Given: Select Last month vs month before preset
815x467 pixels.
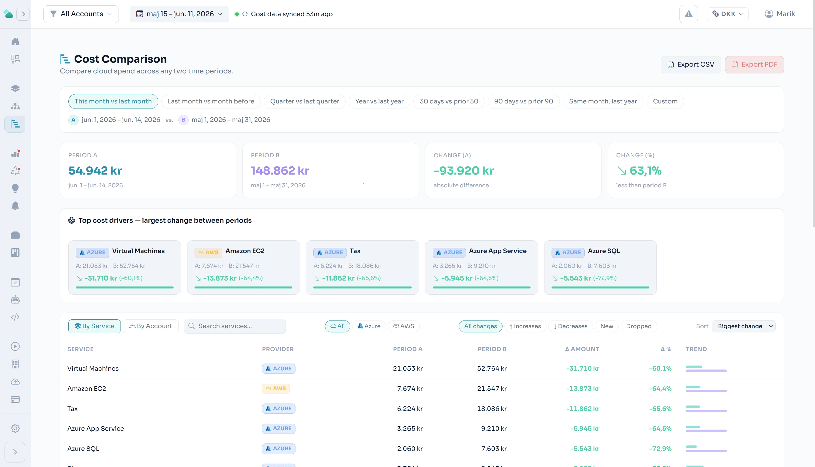Looking at the screenshot, I should point(211,101).
